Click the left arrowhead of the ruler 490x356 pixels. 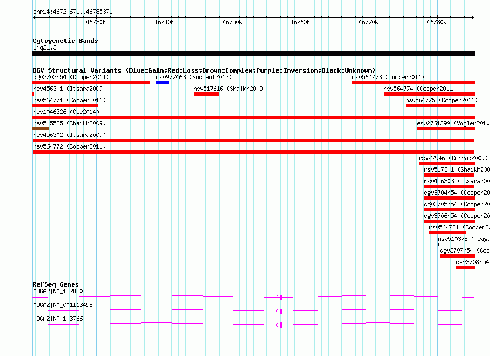click(x=34, y=18)
